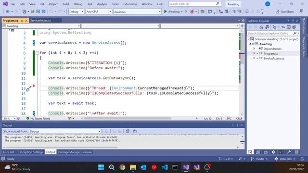
Task: Click the wrench icon in bottom panel tabs
Action: coord(289,152)
